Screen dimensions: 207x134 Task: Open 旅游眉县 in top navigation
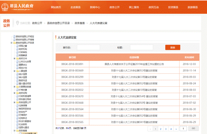(193, 7)
